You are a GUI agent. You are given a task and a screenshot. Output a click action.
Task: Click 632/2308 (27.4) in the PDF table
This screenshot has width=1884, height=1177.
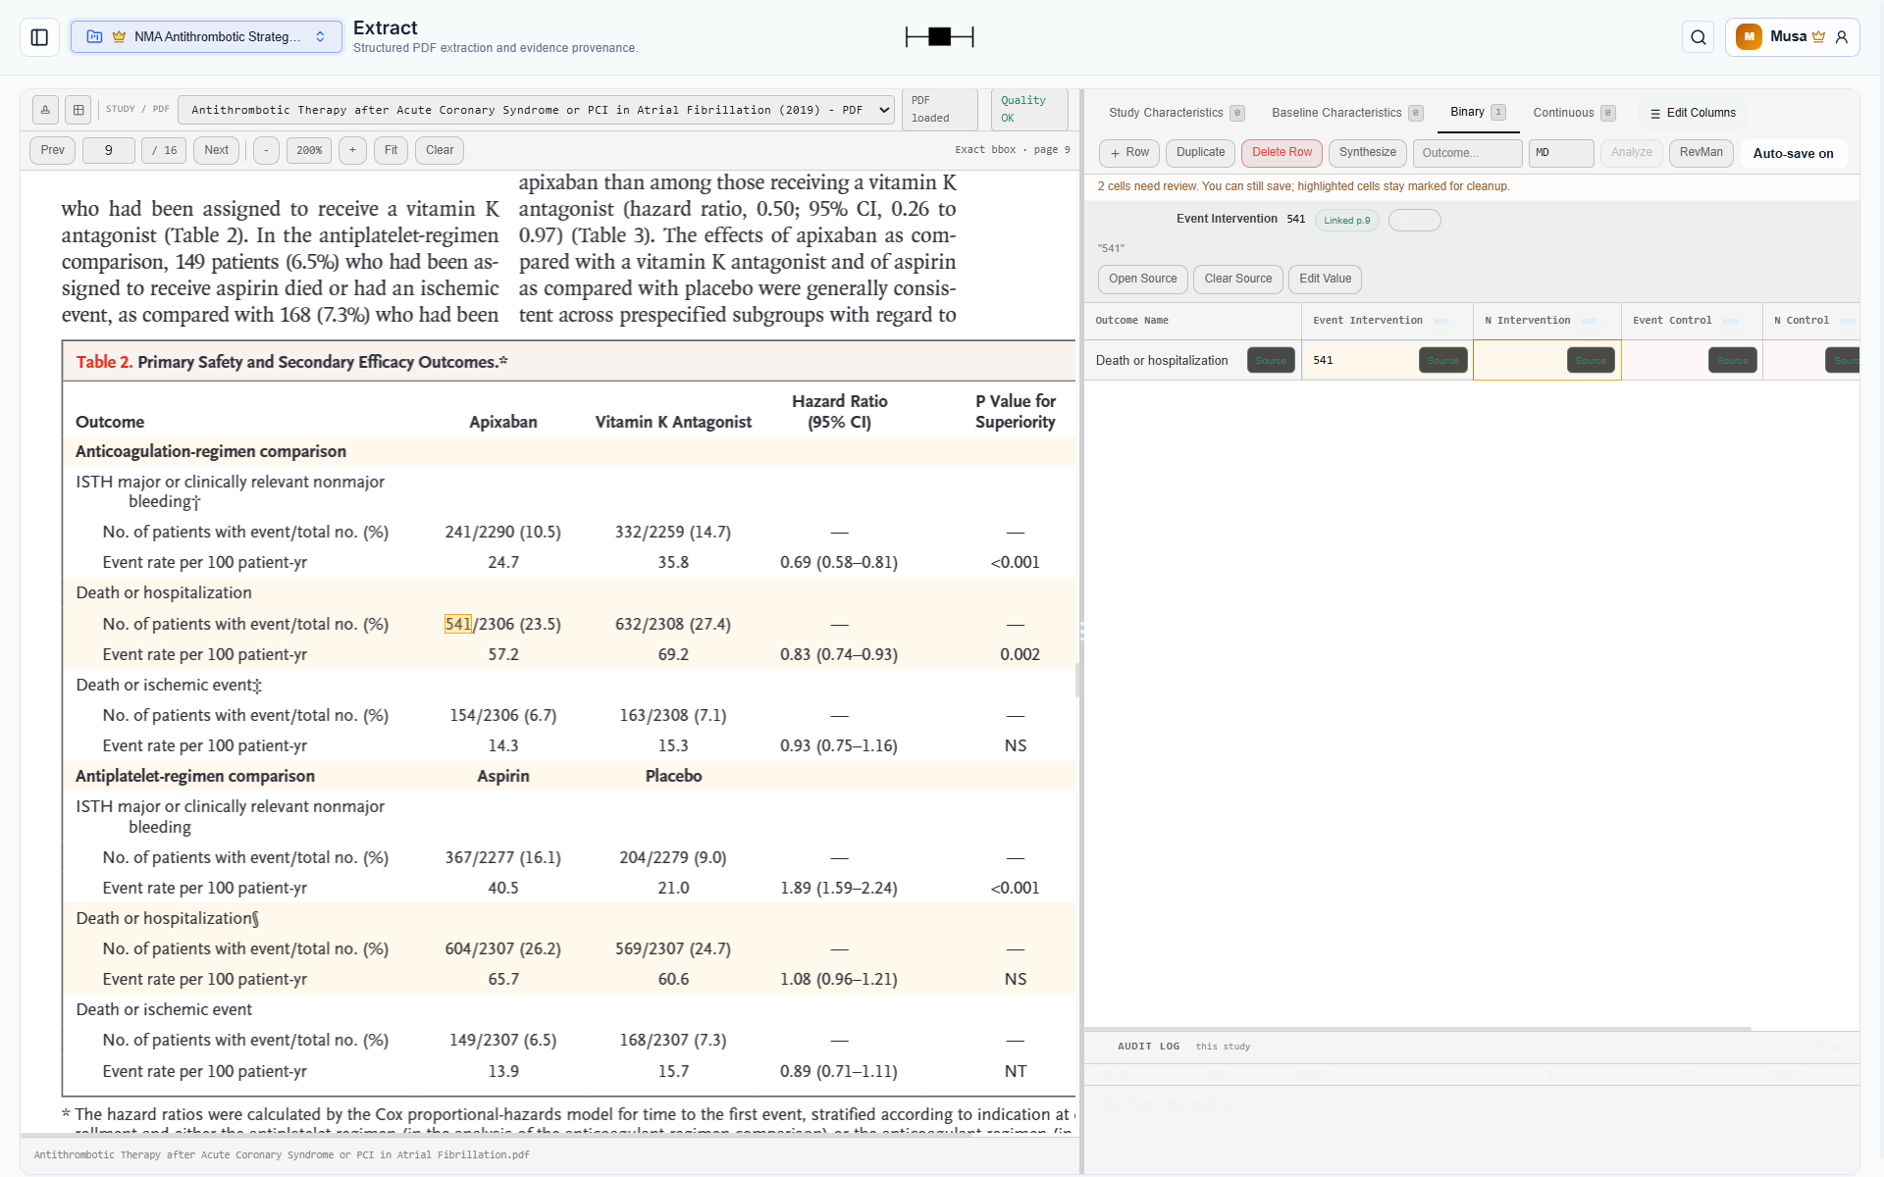click(673, 624)
